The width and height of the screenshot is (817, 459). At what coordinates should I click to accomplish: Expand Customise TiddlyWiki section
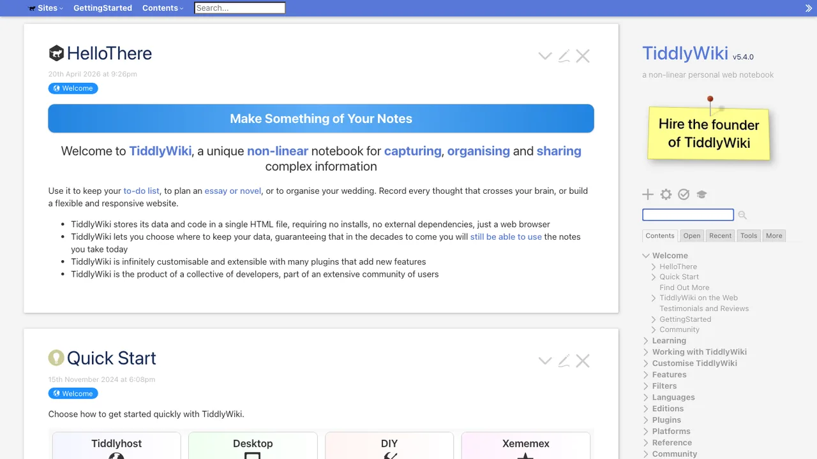pos(646,363)
